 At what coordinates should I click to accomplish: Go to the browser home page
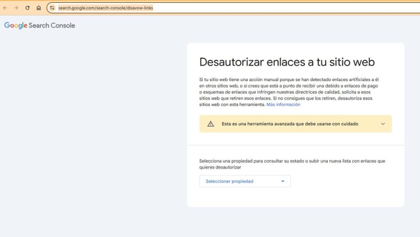[x=39, y=8]
